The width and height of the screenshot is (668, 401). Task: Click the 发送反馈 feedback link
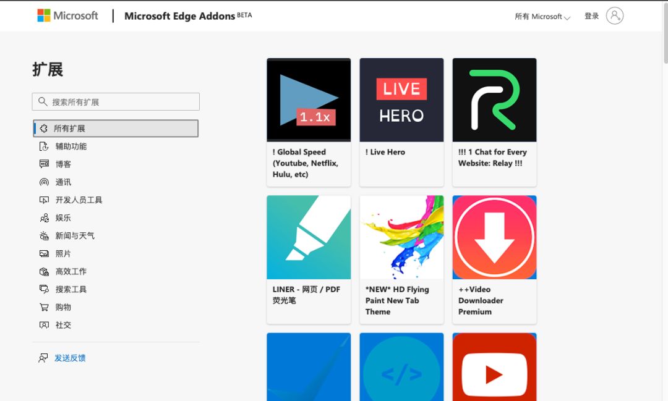coord(70,358)
